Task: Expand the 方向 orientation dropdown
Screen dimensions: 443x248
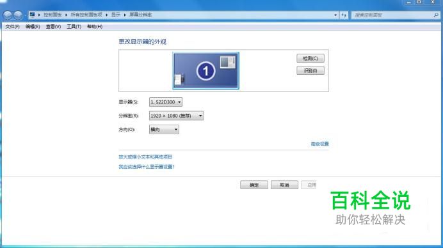Action: 164,130
